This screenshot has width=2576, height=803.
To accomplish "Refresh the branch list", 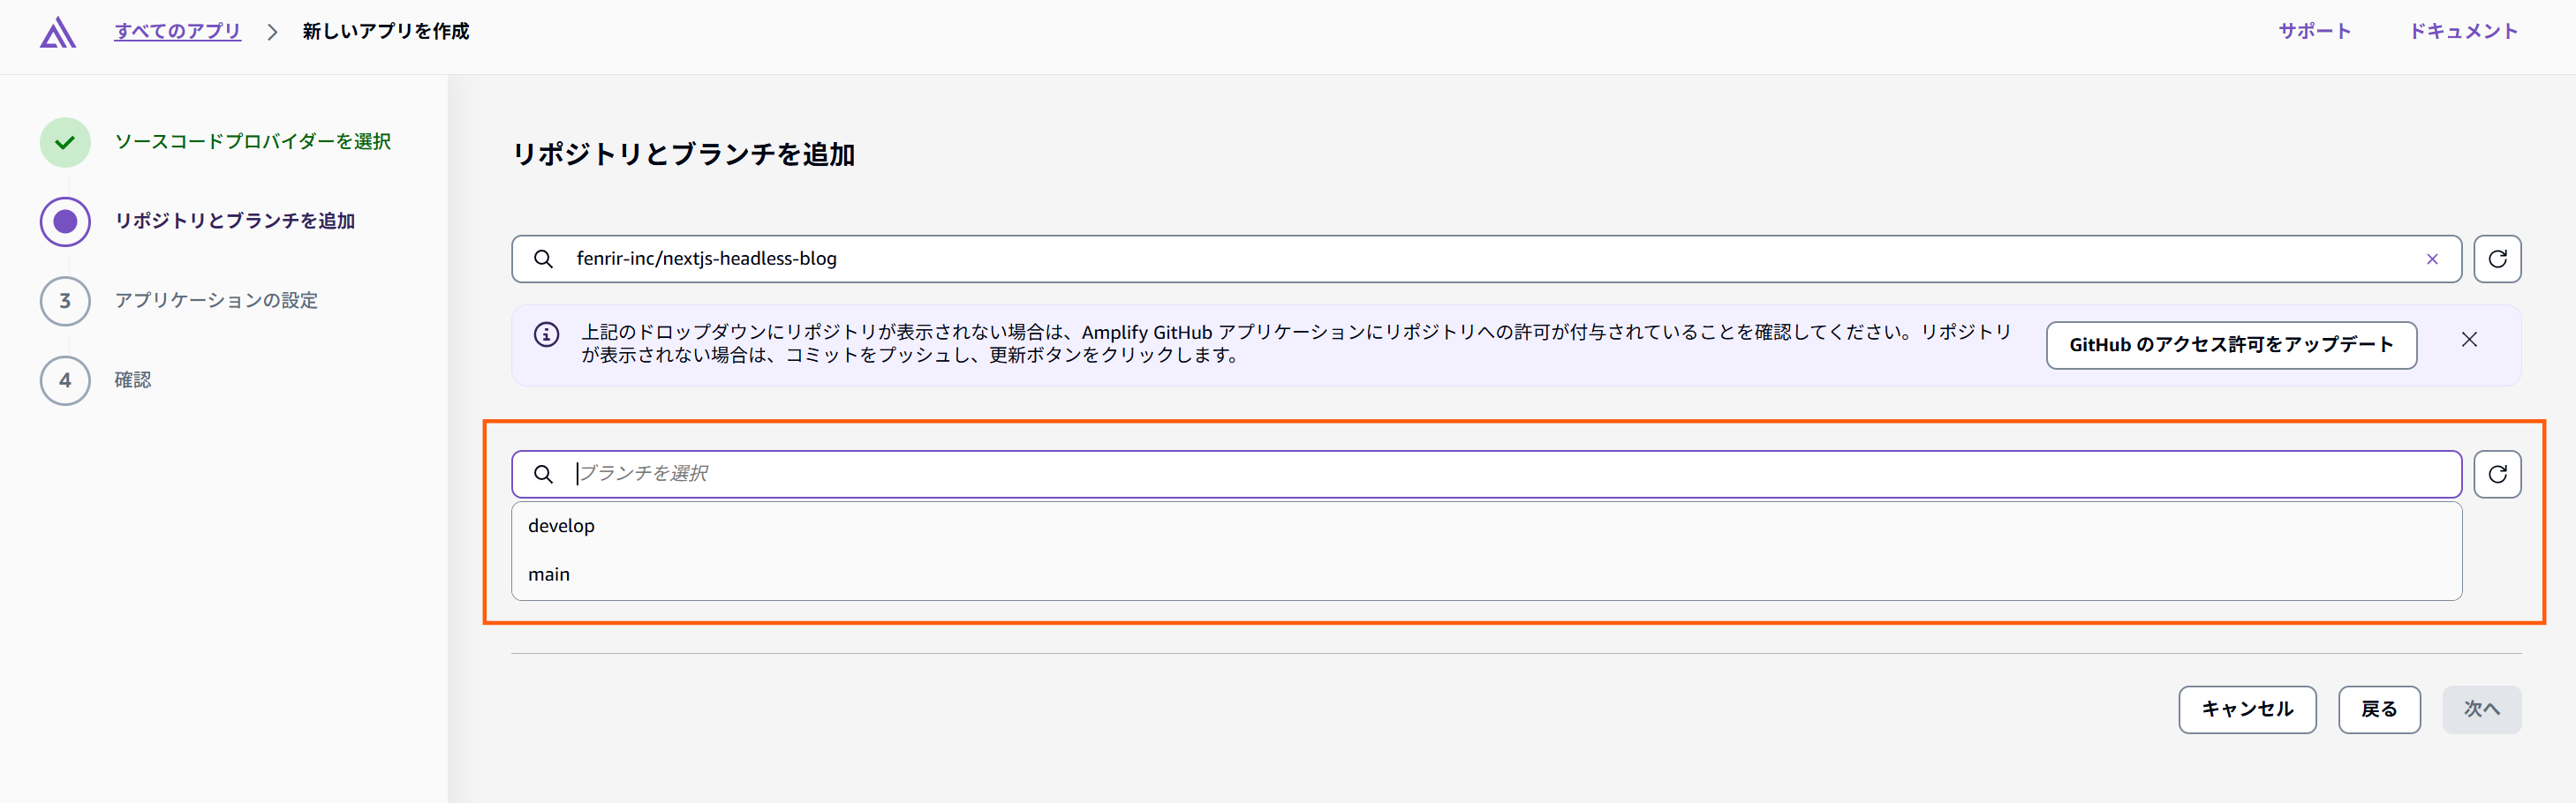I will click(2497, 473).
